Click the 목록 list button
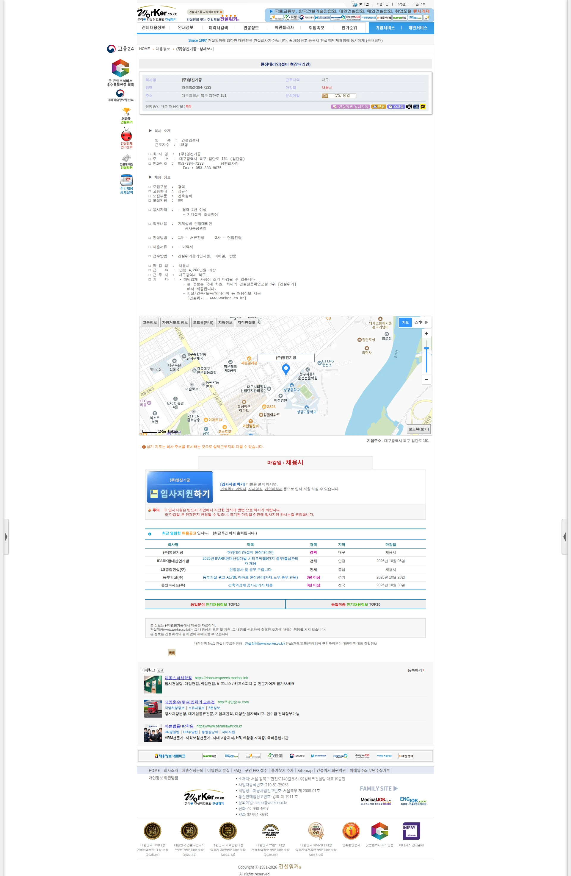The width and height of the screenshot is (571, 876). (172, 653)
